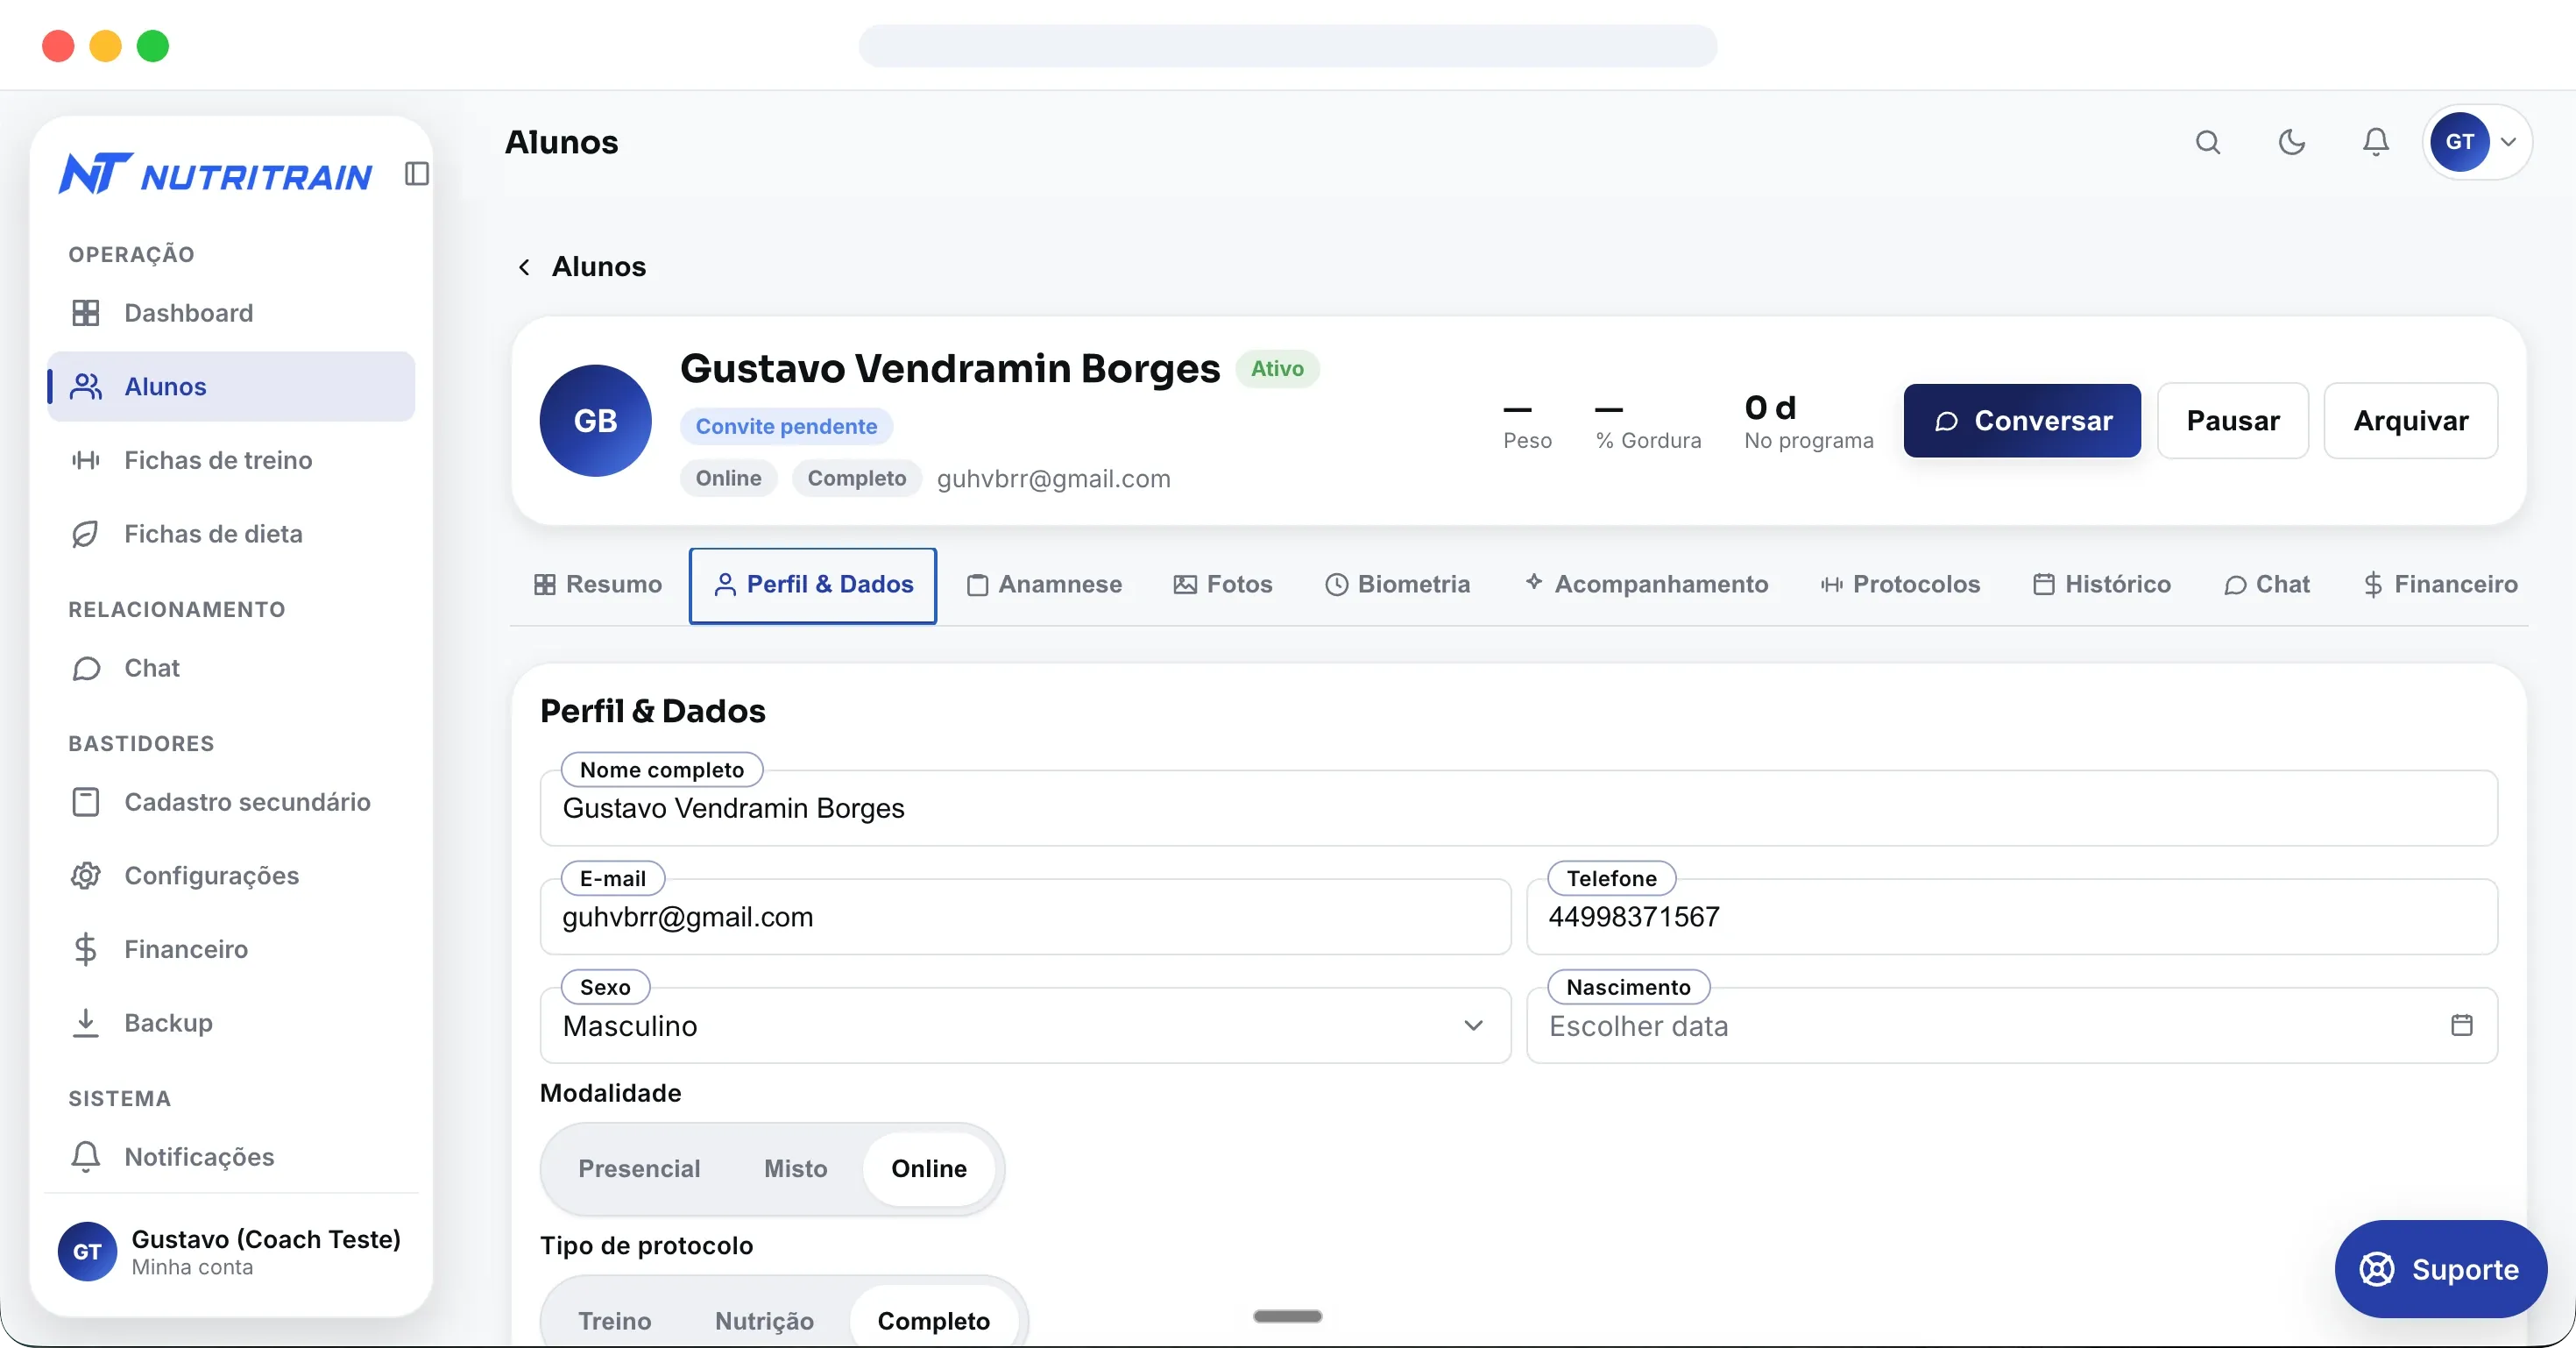This screenshot has height=1348, width=2576.
Task: Switch to the Histórico tab
Action: 2102,584
